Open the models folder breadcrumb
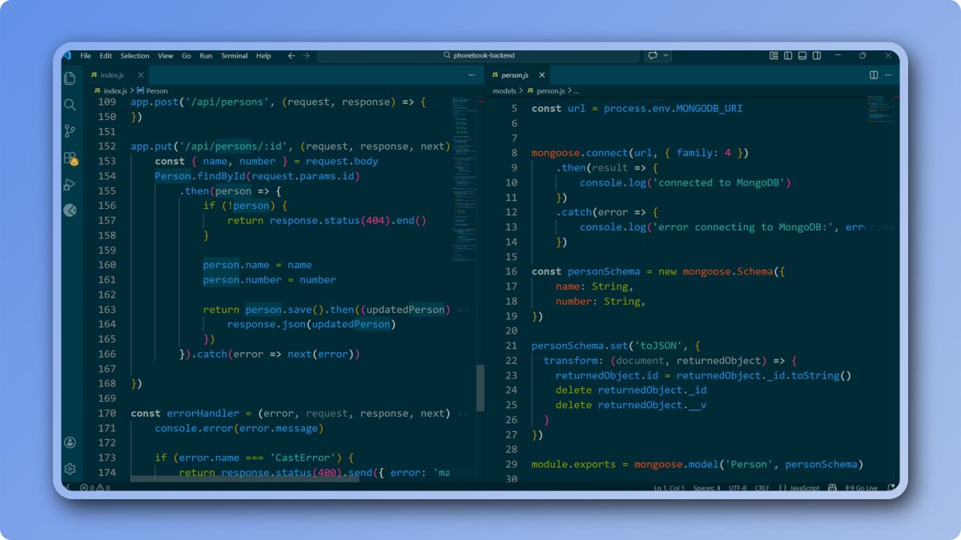Image resolution: width=961 pixels, height=540 pixels. point(505,91)
